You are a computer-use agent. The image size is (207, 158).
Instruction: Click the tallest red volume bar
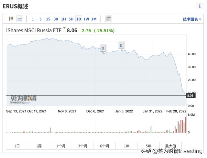tap(185, 125)
